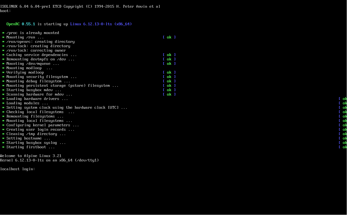Click 'Welcome to Alpine Linux 3.21' text
The height and width of the screenshot is (215, 347).
point(31,156)
